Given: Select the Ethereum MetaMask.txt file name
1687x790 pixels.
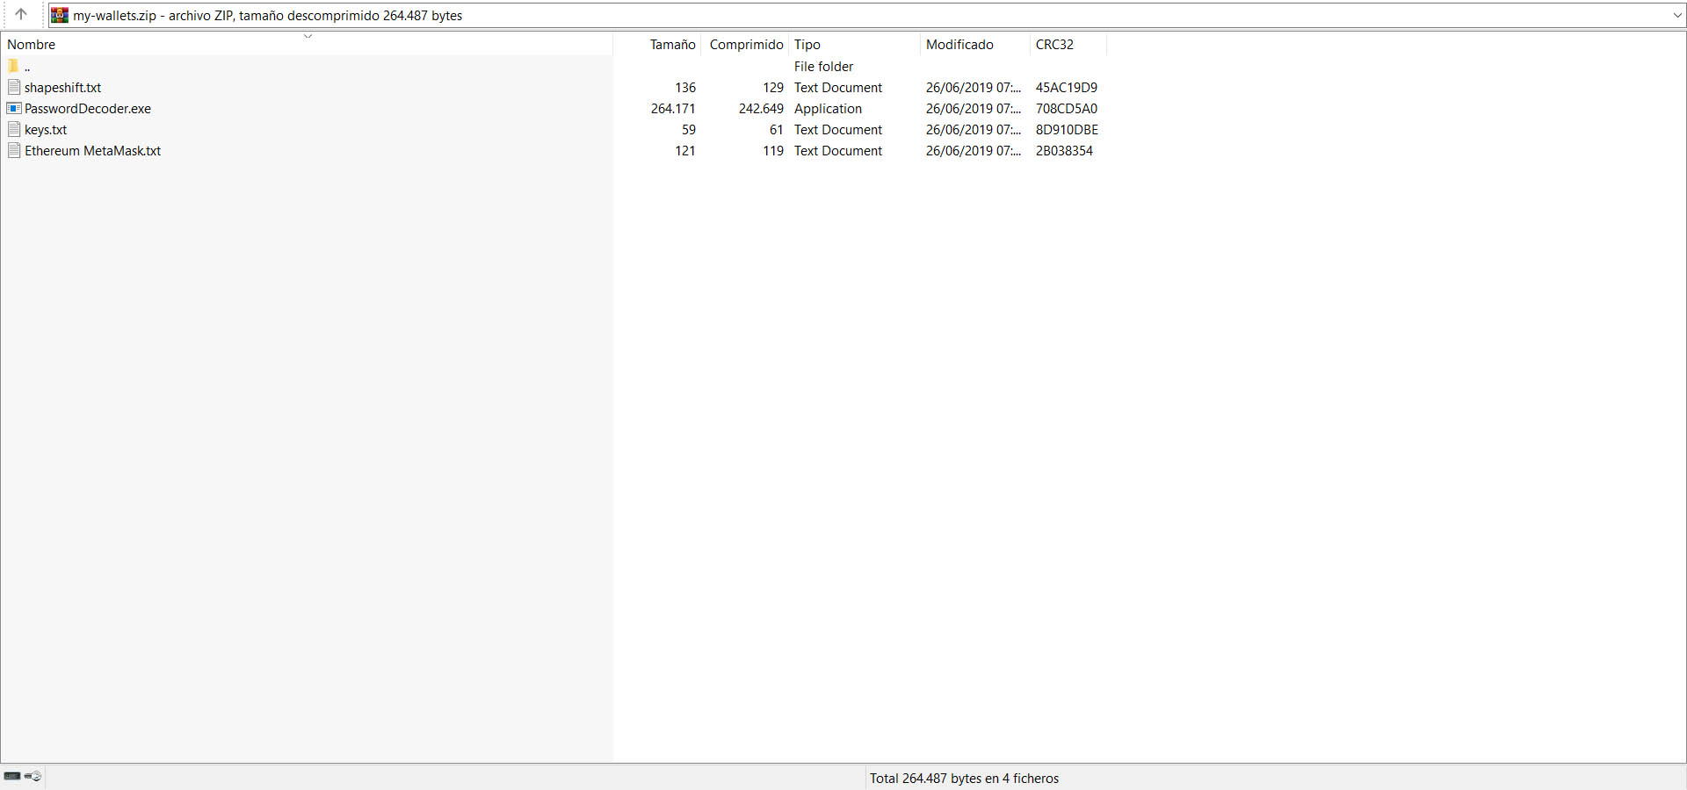Looking at the screenshot, I should tap(92, 151).
